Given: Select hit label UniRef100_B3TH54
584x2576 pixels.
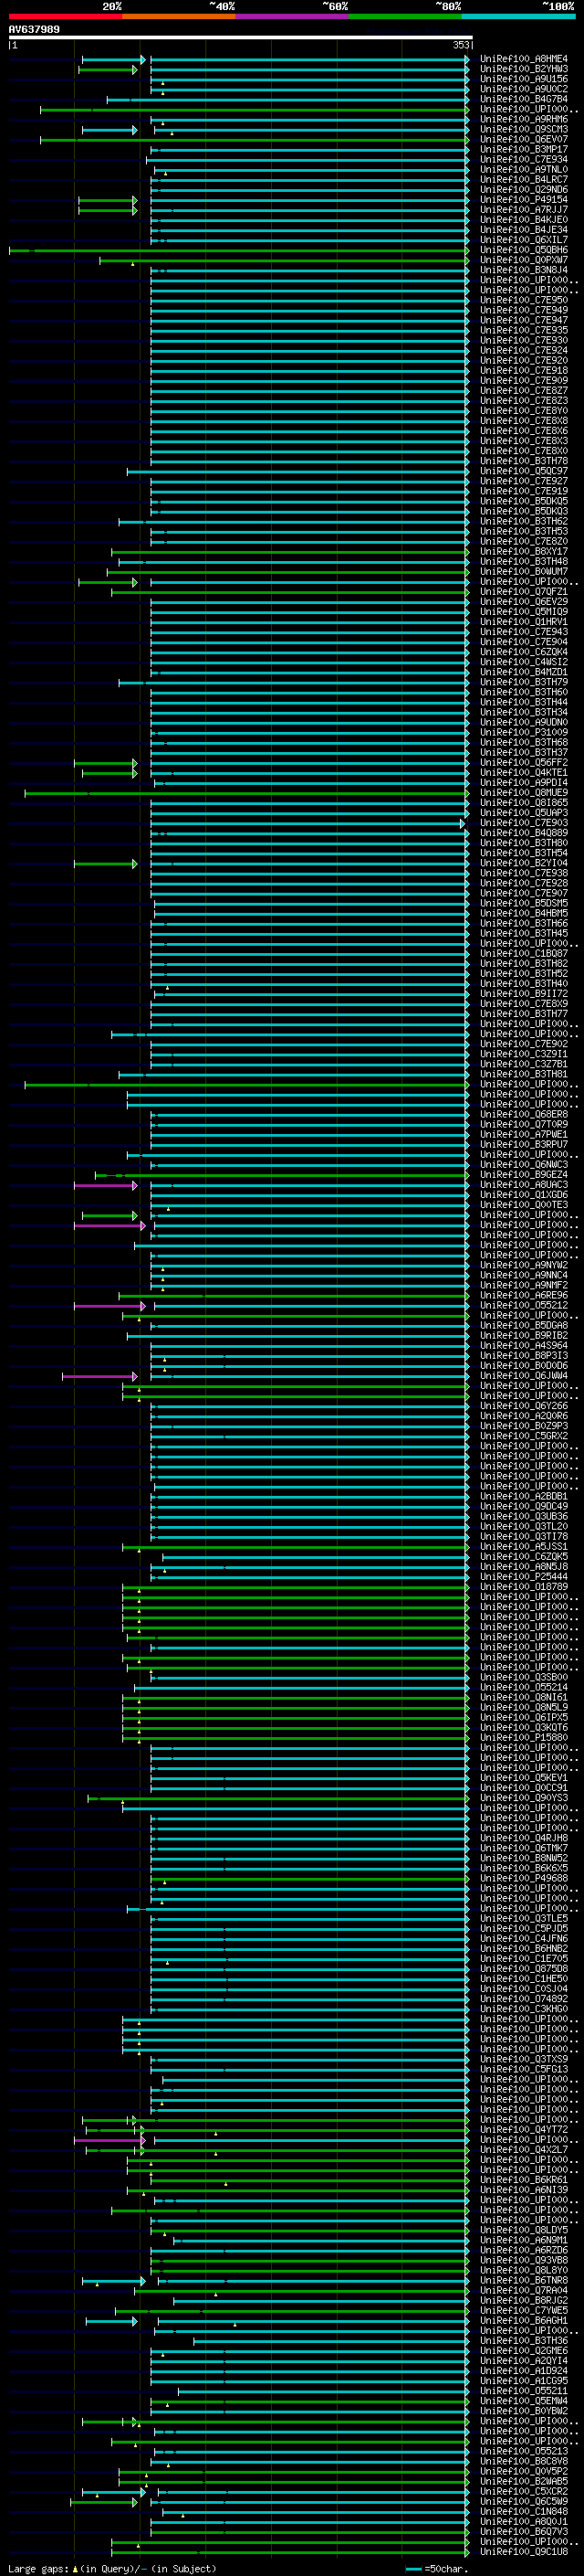Looking at the screenshot, I should 524,853.
